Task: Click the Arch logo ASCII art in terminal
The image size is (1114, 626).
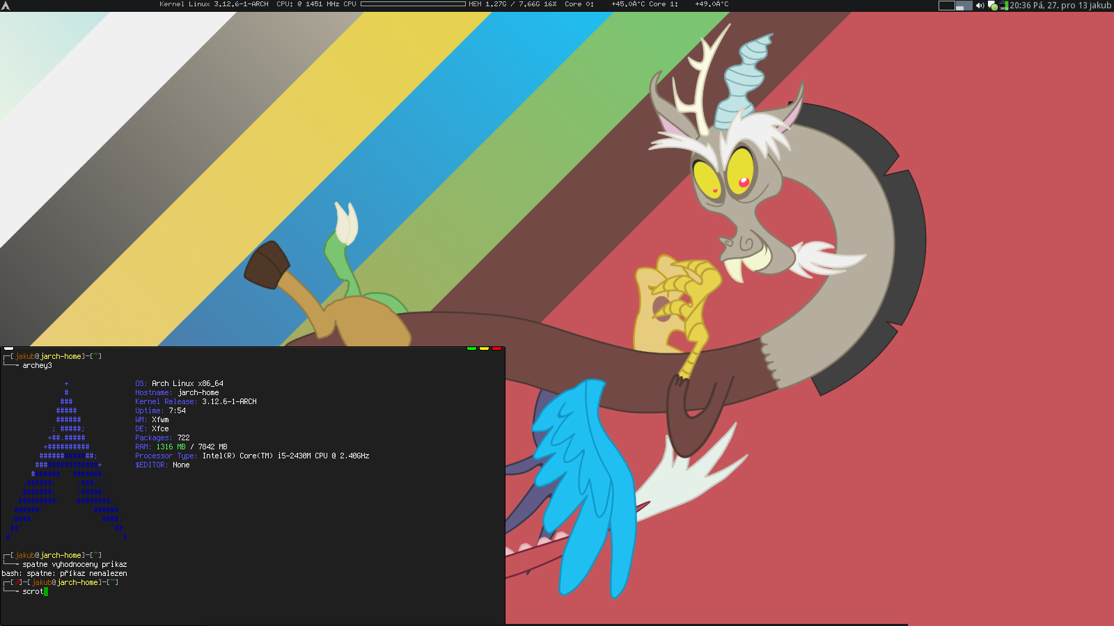Action: (x=66, y=460)
